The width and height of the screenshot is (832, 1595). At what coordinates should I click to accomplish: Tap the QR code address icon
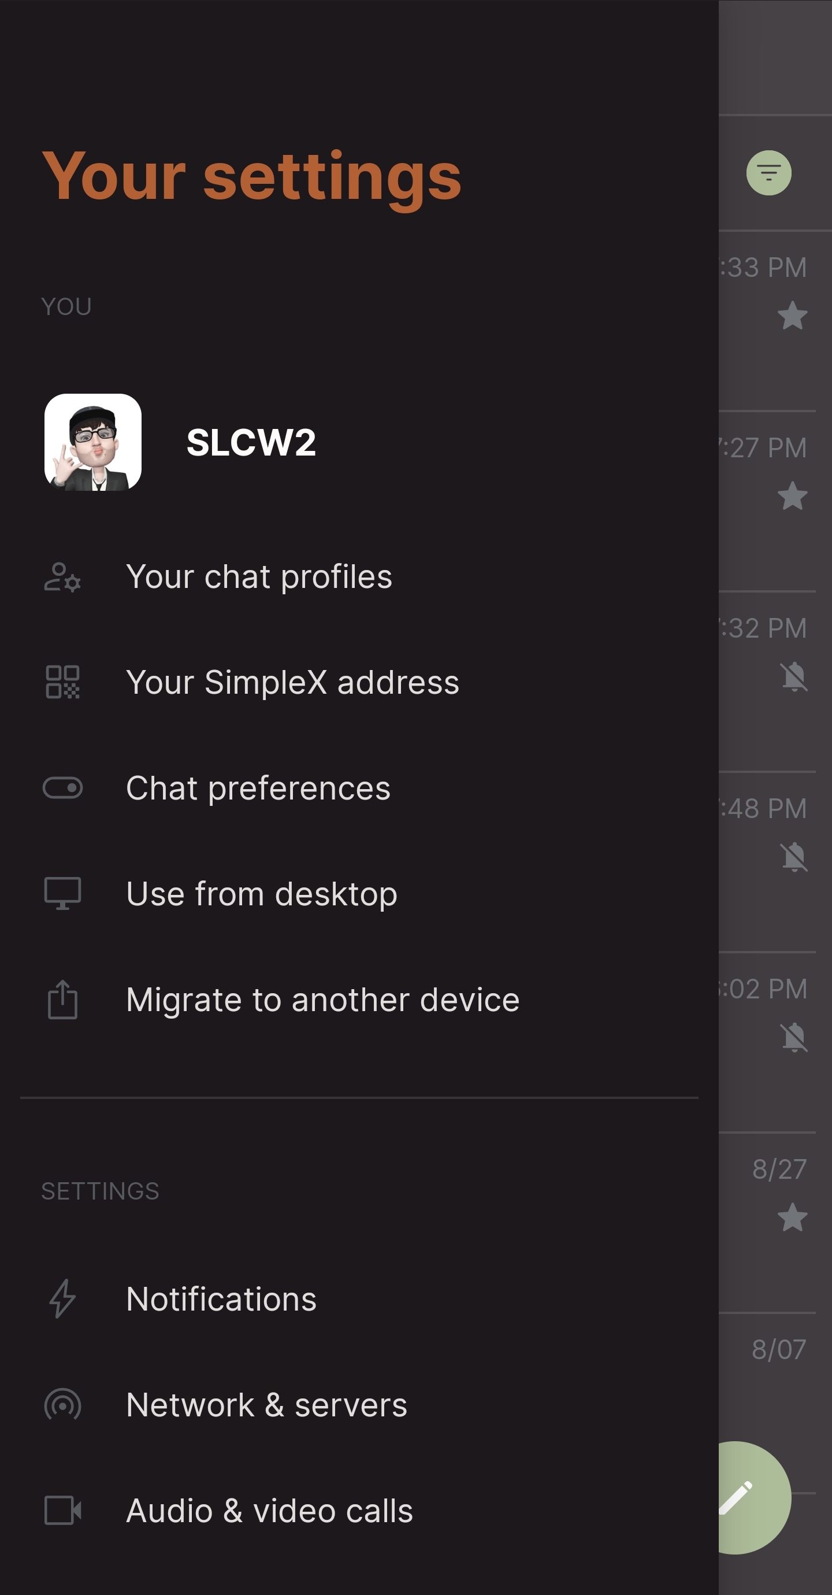(x=62, y=682)
